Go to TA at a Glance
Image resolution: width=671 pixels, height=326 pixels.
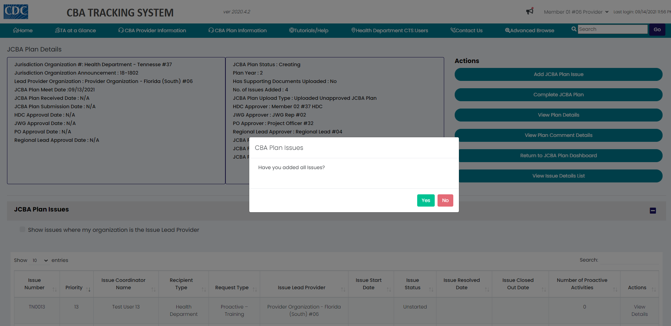(x=75, y=30)
